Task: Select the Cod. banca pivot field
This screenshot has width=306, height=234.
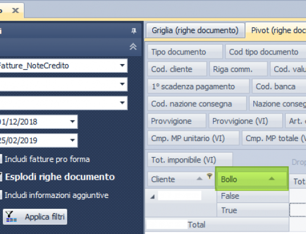Action: click(x=279, y=87)
